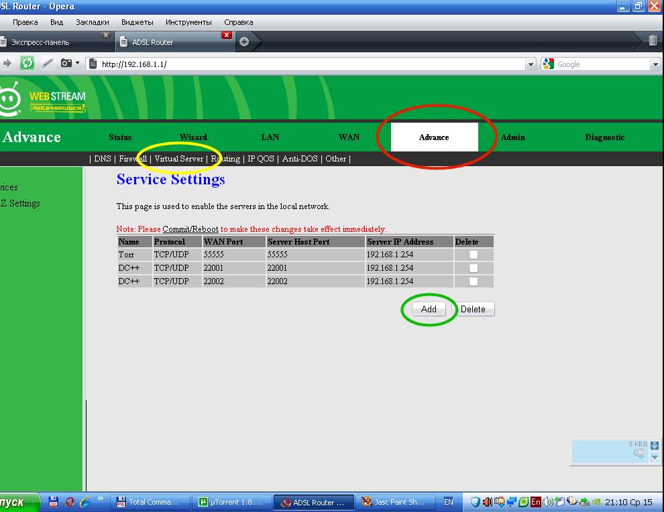664x512 pixels.
Task: Open the Справка menu
Action: coord(238,22)
